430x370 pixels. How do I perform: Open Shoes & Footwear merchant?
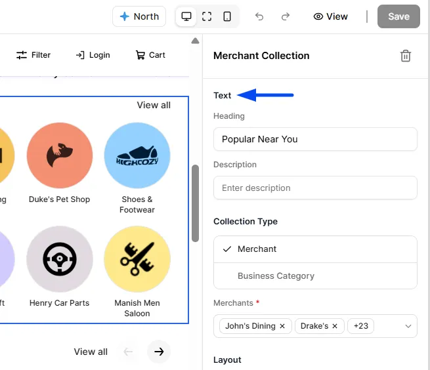click(137, 155)
